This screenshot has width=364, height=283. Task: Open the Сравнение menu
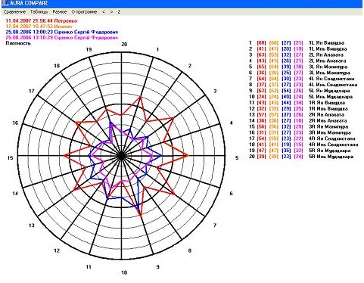[x=14, y=12]
